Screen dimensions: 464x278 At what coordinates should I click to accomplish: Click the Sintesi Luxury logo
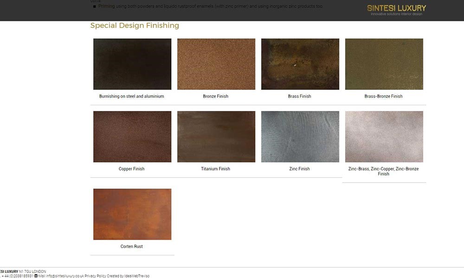(396, 10)
